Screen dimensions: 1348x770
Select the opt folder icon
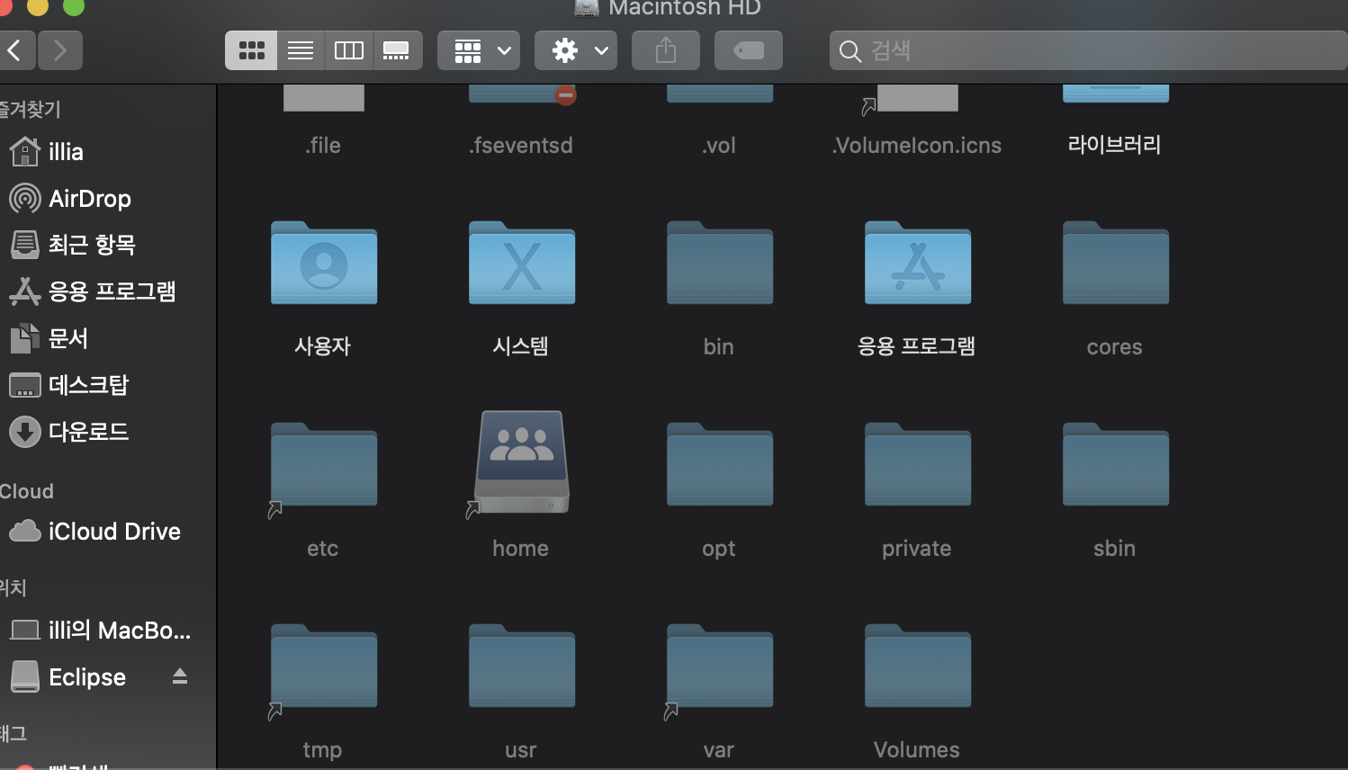[x=720, y=464]
